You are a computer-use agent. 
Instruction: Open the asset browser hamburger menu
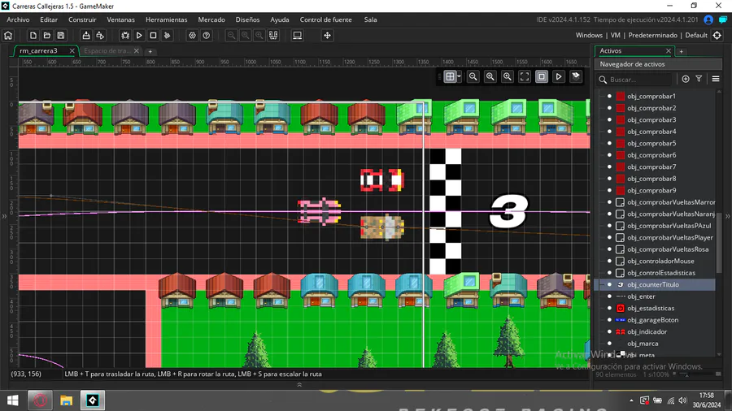point(716,80)
